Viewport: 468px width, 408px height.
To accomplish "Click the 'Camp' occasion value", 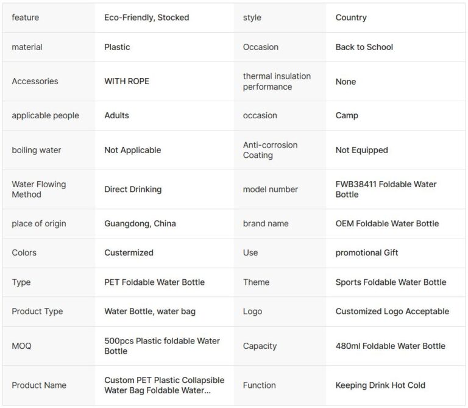I will 347,115.
